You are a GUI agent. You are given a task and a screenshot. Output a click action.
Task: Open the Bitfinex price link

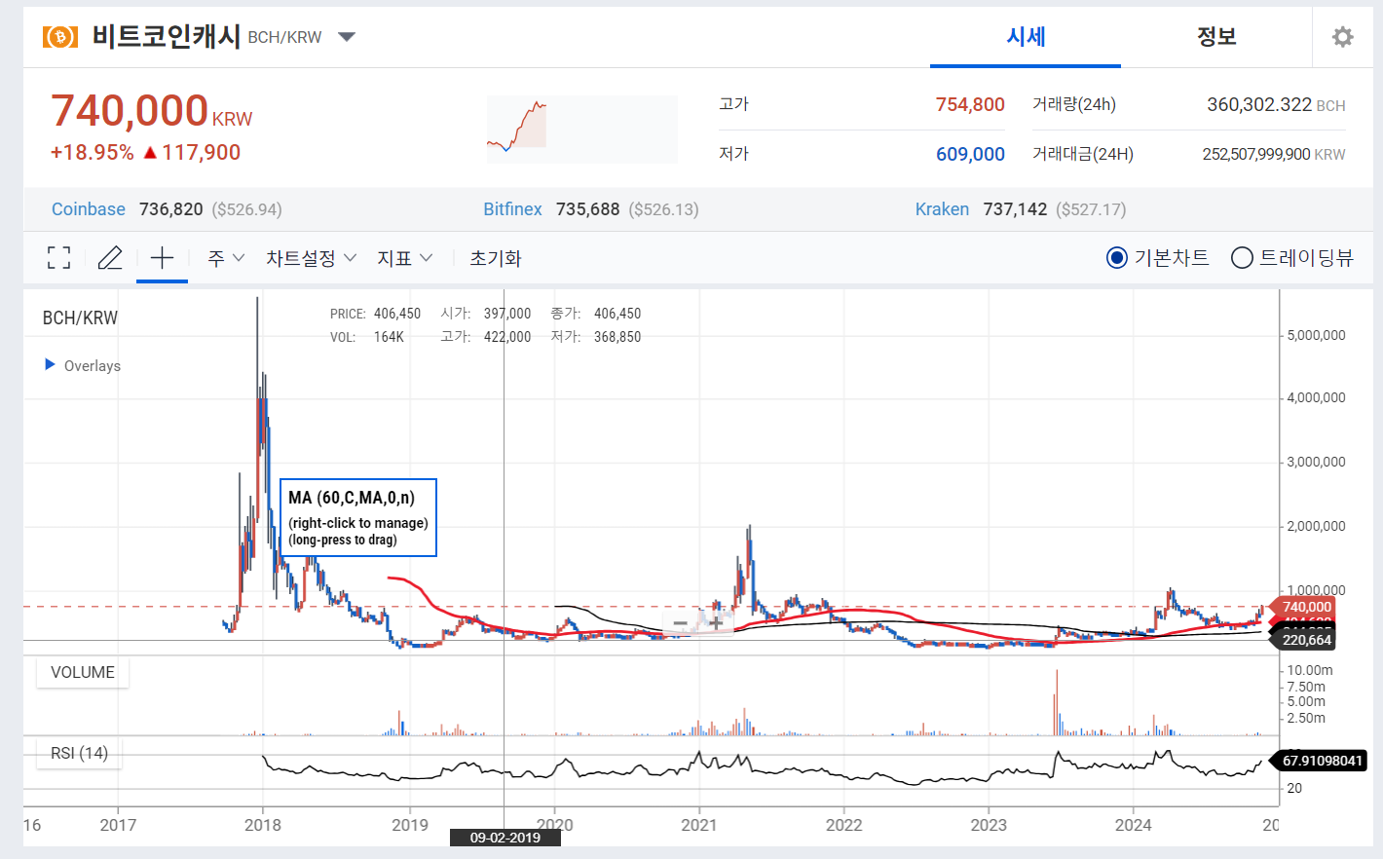[x=512, y=209]
